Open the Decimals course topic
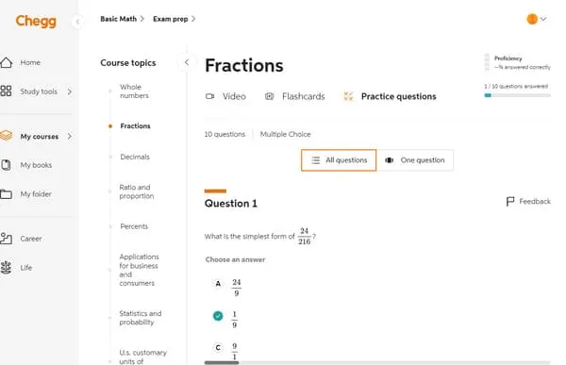Screen dimensions: 566x365 tap(135, 157)
